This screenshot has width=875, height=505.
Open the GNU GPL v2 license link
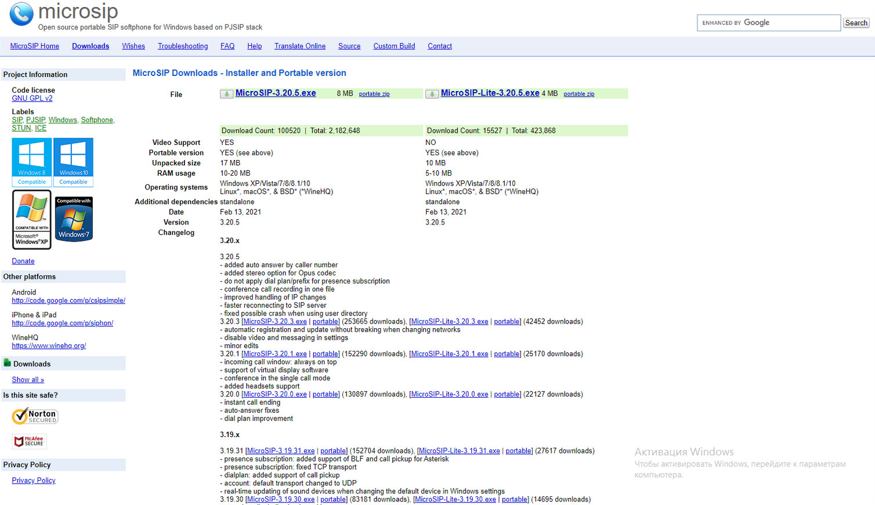click(x=32, y=99)
